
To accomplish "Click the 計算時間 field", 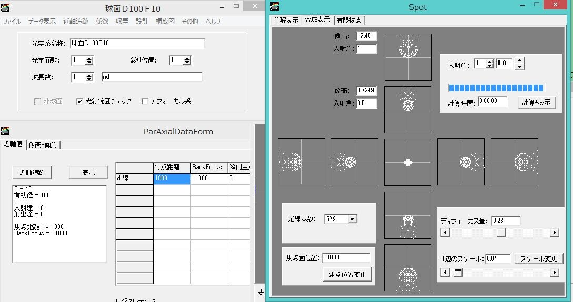I will point(492,101).
